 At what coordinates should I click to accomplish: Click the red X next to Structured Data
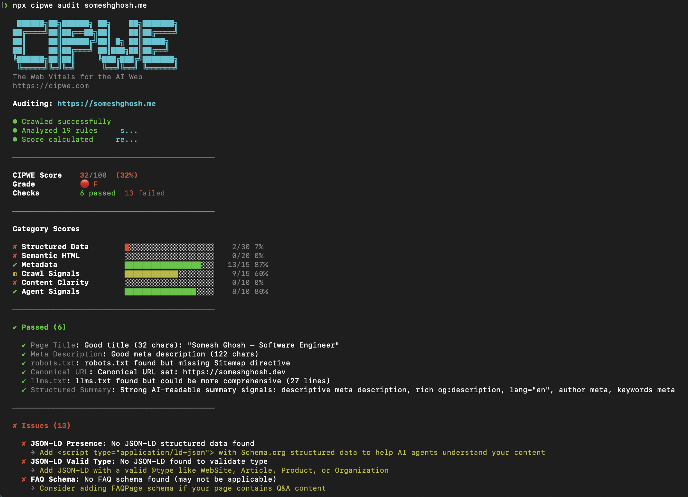click(15, 247)
